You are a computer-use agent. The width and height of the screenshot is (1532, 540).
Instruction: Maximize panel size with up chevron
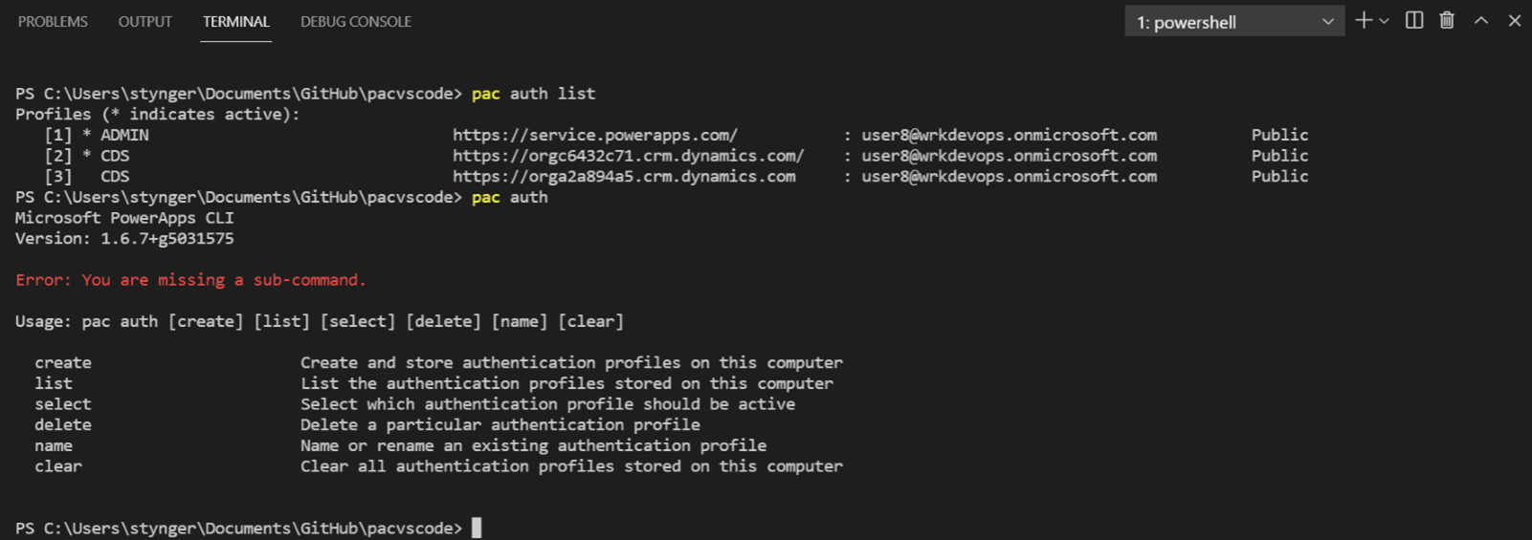pyautogui.click(x=1481, y=20)
